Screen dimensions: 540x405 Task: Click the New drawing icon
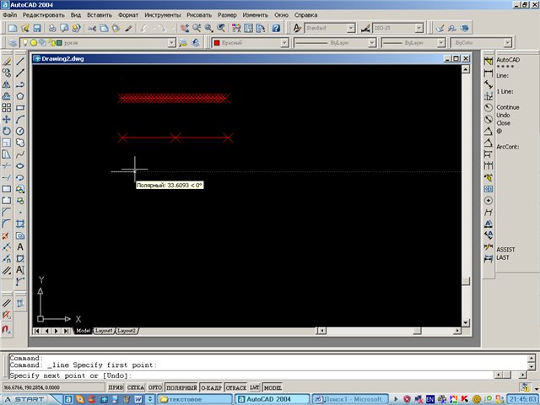(x=11, y=28)
